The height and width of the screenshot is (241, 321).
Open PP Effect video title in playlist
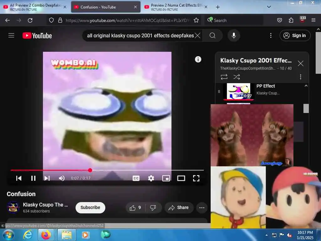(266, 86)
